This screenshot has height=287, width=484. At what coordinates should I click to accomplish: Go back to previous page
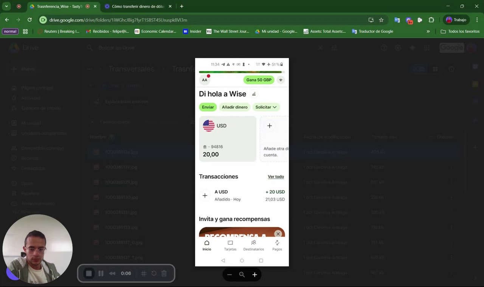7,20
